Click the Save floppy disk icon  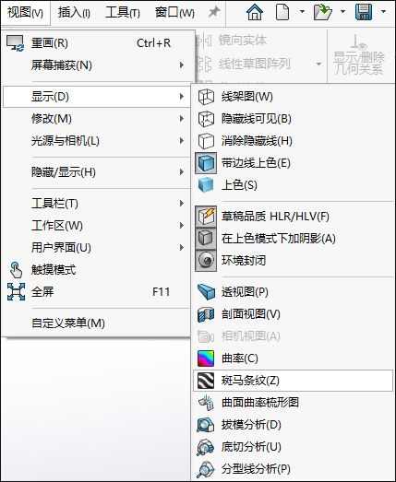[364, 12]
